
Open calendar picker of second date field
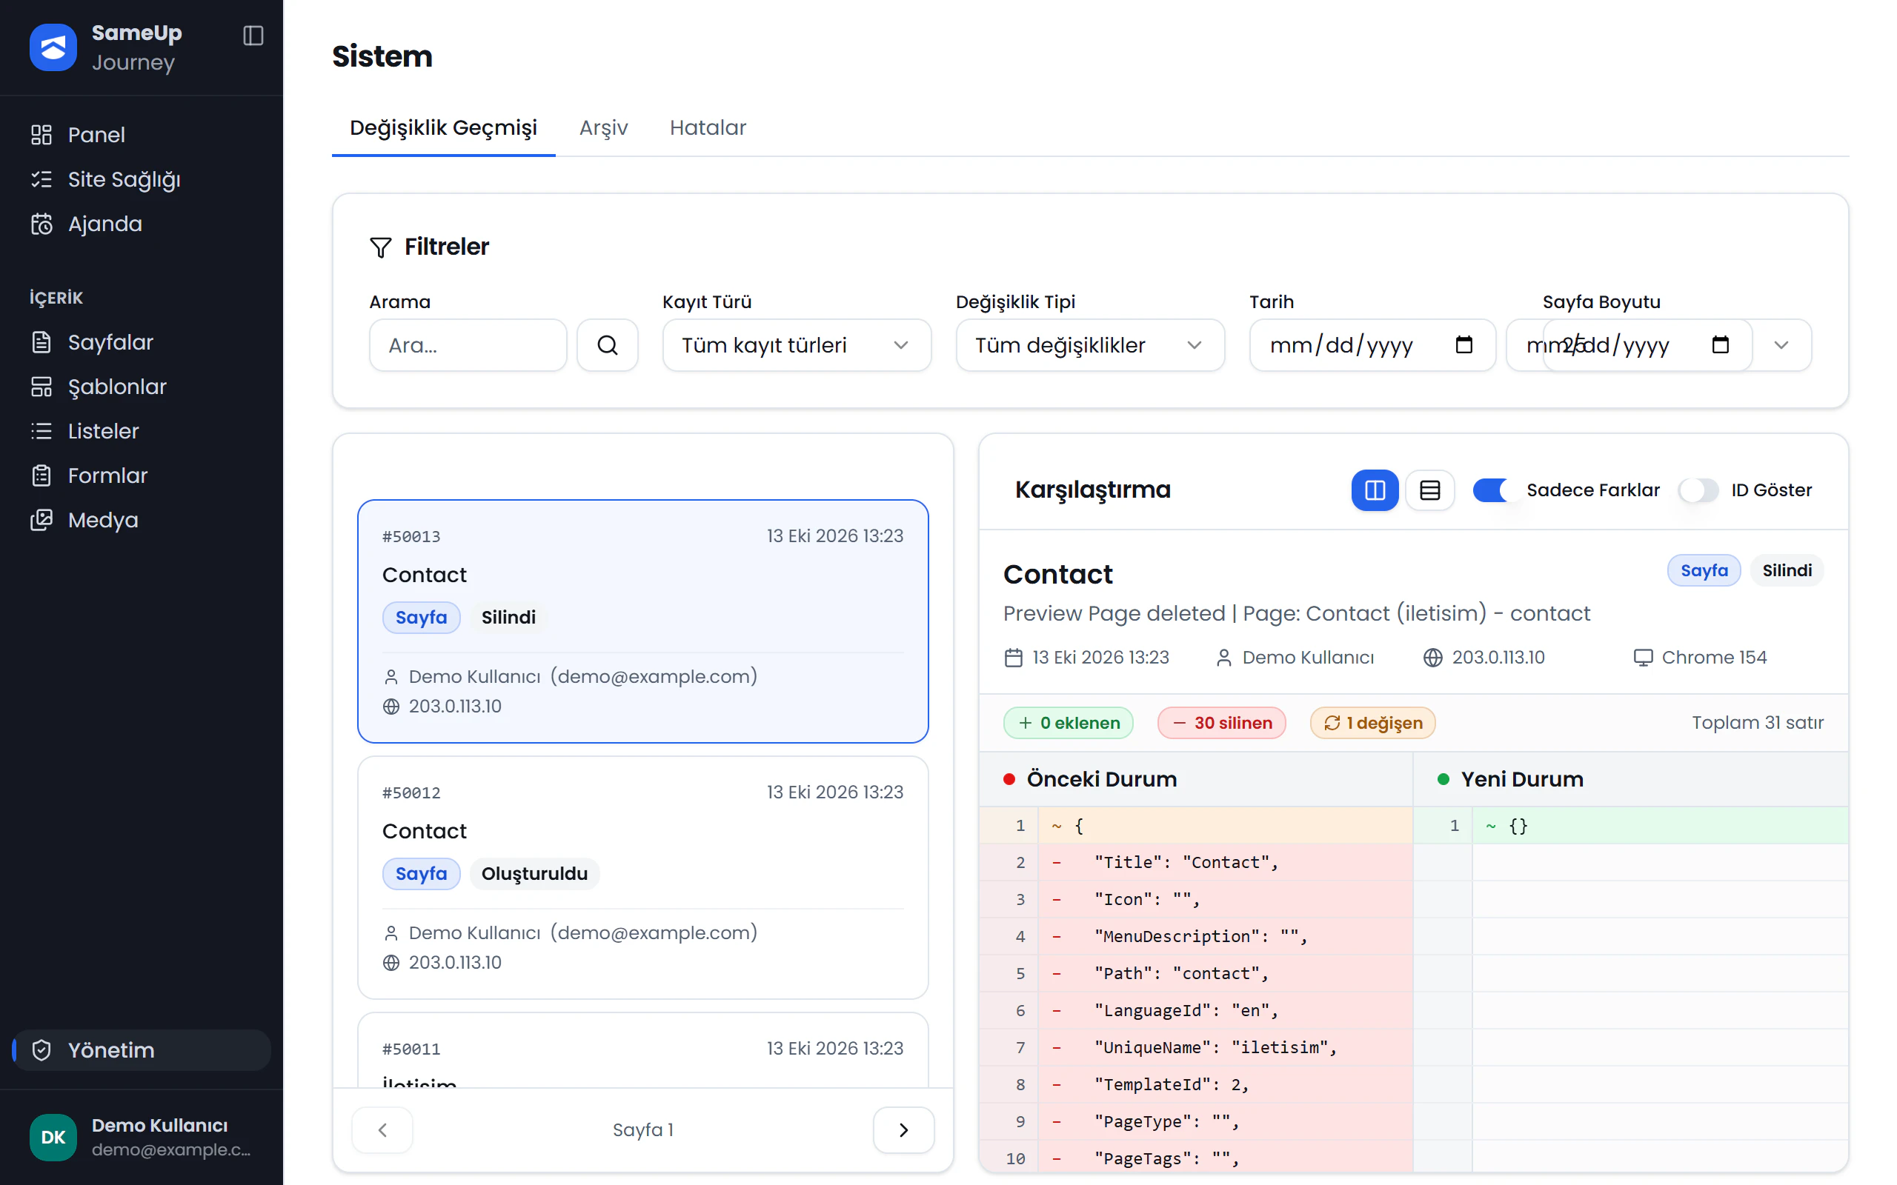(1720, 345)
